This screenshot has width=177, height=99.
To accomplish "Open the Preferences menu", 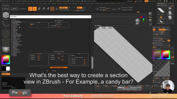I will pos(76,3).
